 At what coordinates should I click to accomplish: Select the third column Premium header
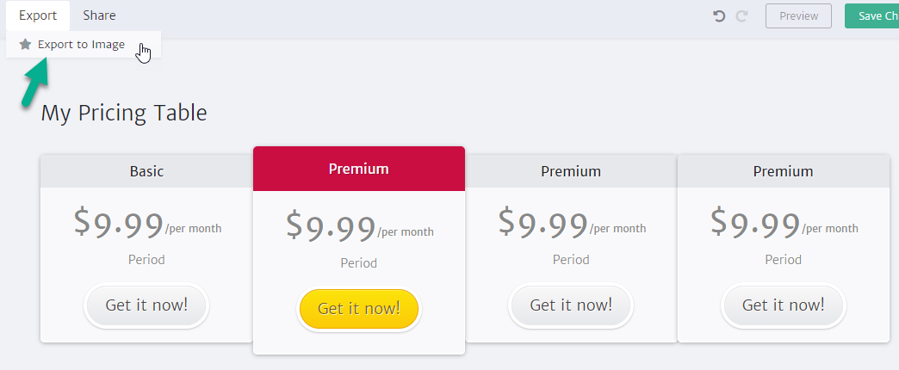pos(571,171)
